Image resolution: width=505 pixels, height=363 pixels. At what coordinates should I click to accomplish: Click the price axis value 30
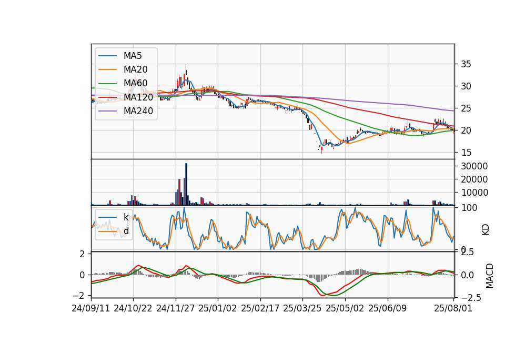(x=466, y=86)
